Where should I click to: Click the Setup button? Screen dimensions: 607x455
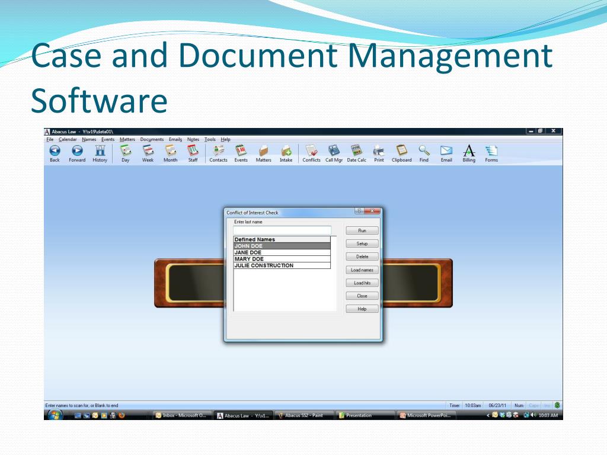tap(362, 243)
